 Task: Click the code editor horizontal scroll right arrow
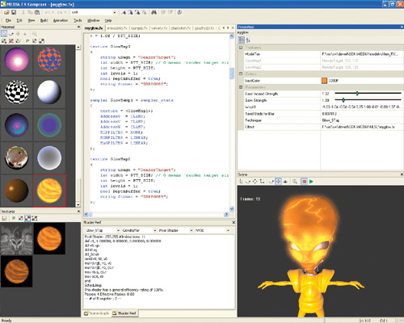coord(226,214)
